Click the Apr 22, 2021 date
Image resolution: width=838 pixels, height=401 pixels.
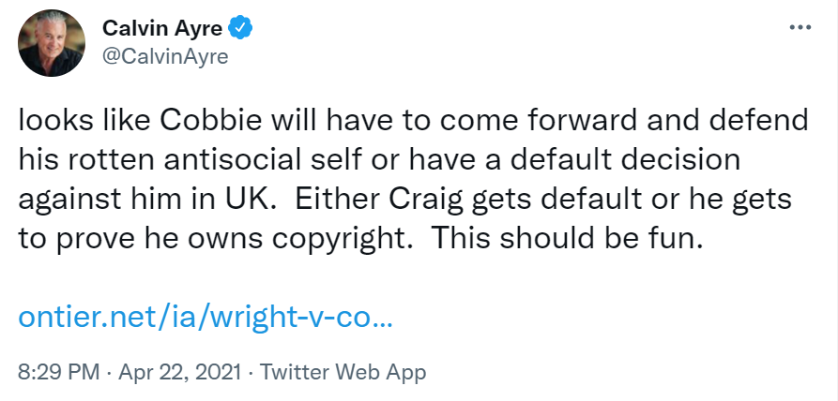pos(179,372)
